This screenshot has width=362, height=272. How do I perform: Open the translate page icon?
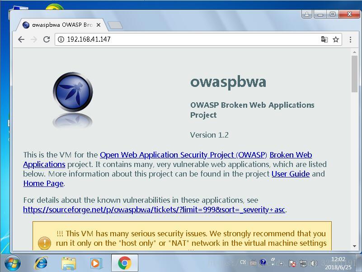[x=324, y=39]
